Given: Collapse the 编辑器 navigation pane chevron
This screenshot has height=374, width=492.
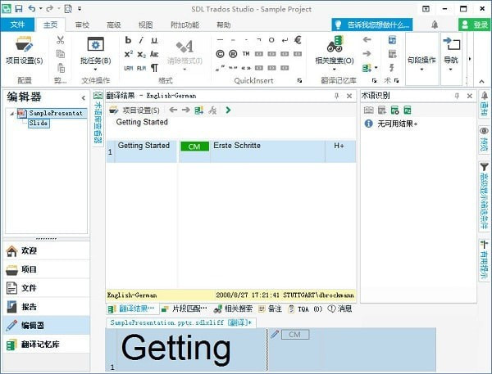Looking at the screenshot, I should tap(84, 98).
